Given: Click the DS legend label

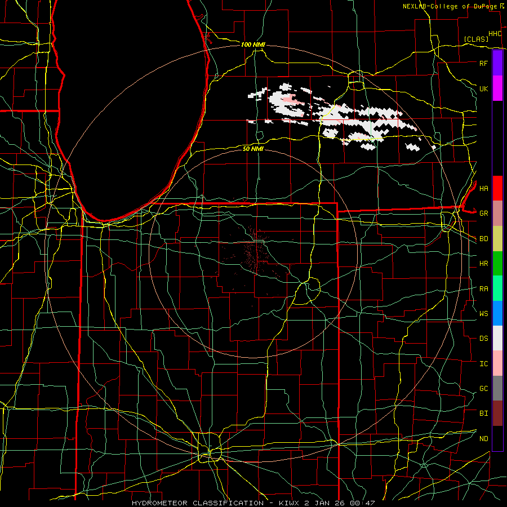Looking at the screenshot, I should click(483, 339).
